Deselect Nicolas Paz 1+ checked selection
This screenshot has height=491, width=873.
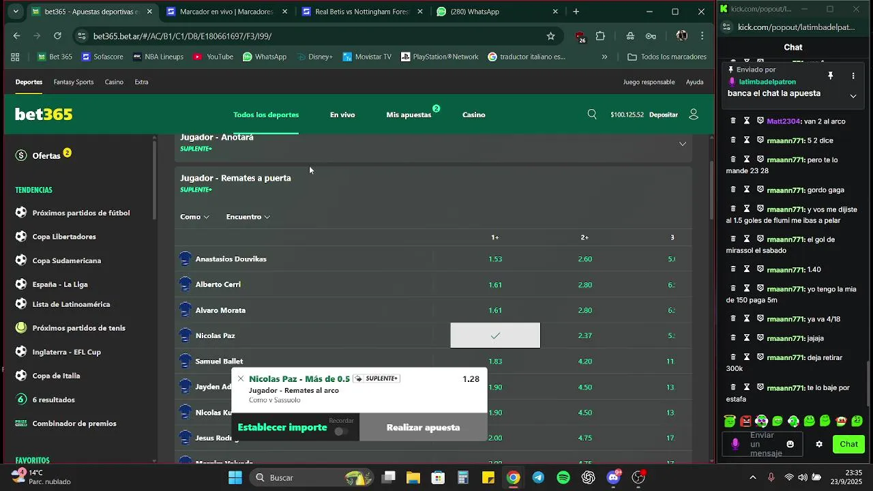pos(495,336)
